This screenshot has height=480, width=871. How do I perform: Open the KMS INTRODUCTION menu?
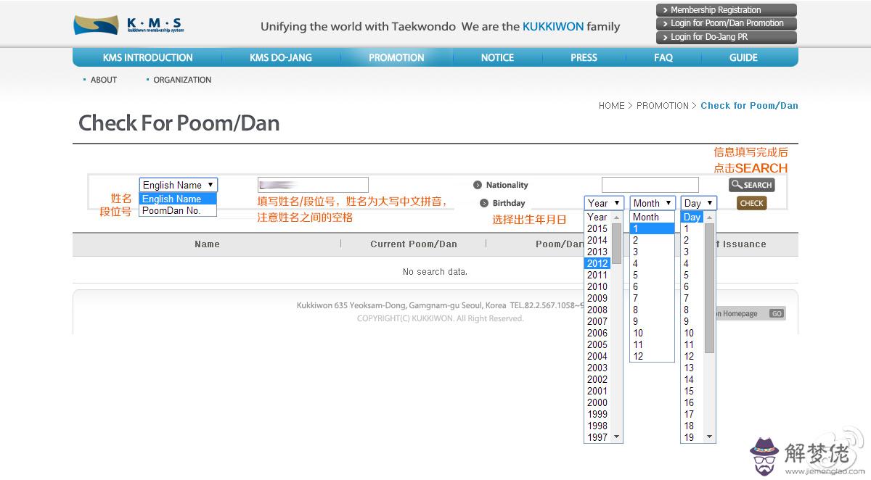pos(148,58)
